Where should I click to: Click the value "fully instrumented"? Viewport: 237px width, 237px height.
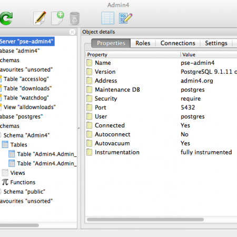206,152
